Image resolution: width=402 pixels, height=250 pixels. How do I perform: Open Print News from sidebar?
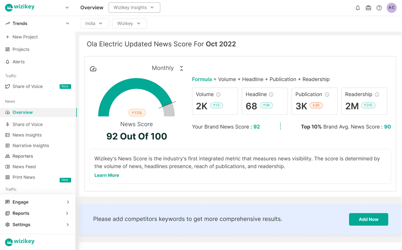24,177
